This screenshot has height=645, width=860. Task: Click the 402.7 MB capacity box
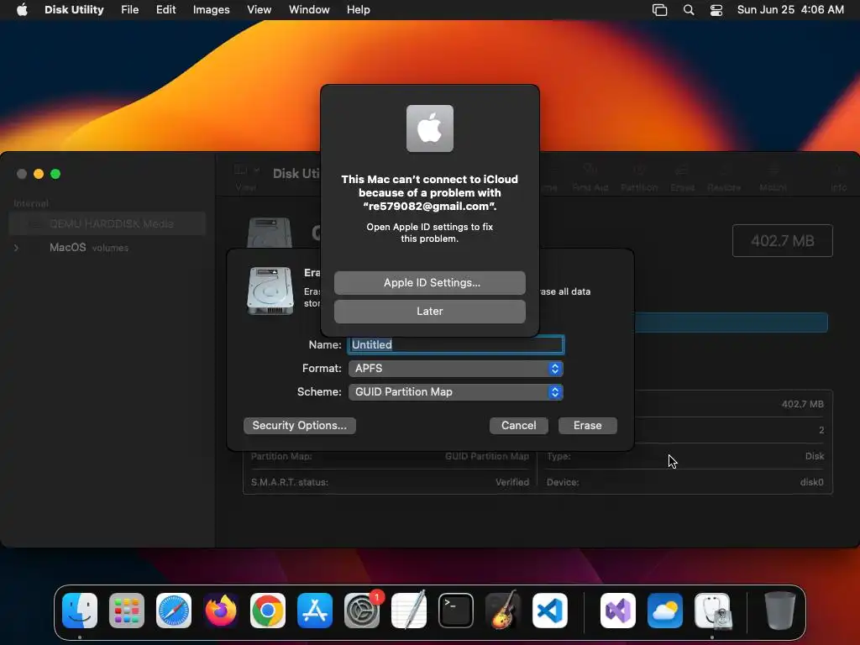coord(782,241)
